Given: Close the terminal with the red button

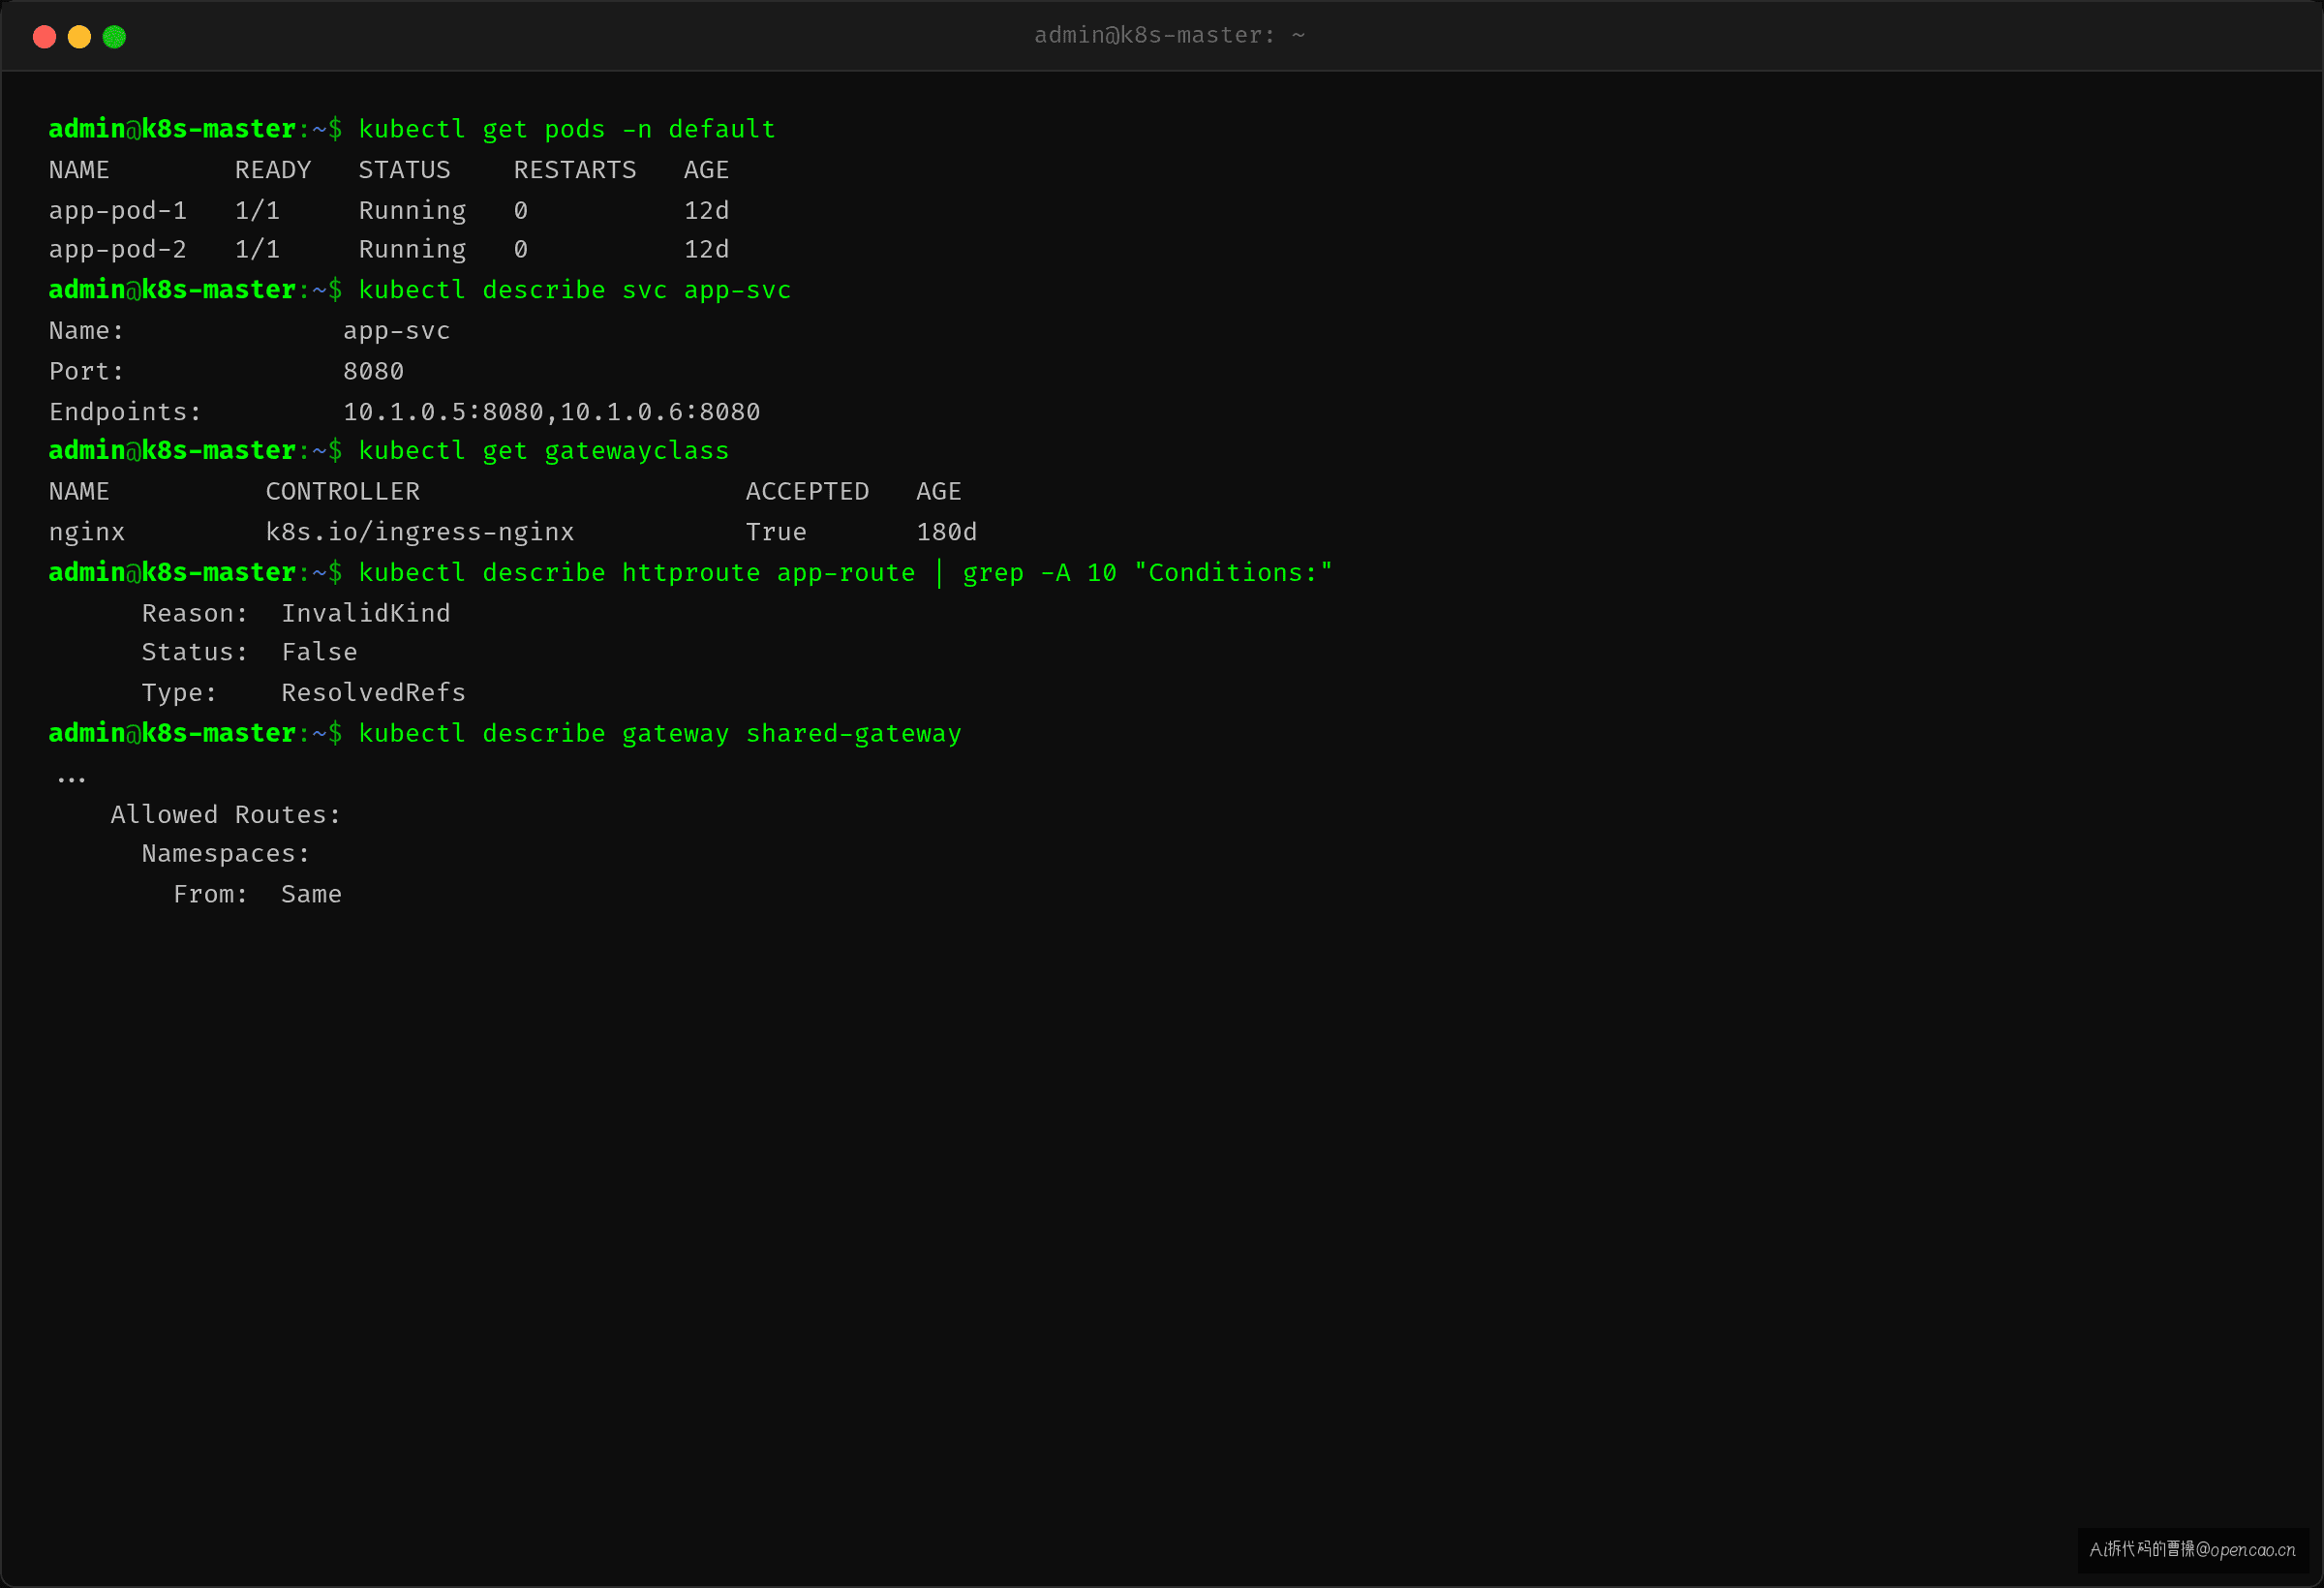Looking at the screenshot, I should click(44, 37).
